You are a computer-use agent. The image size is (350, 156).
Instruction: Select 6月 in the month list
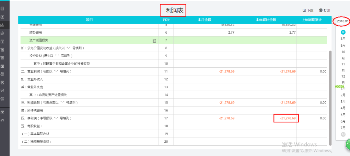pos(343,121)
